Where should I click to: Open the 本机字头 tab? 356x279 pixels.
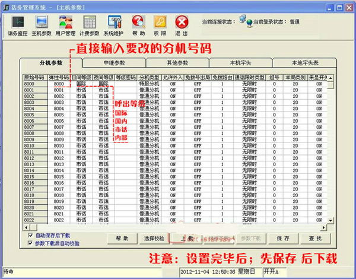point(240,63)
